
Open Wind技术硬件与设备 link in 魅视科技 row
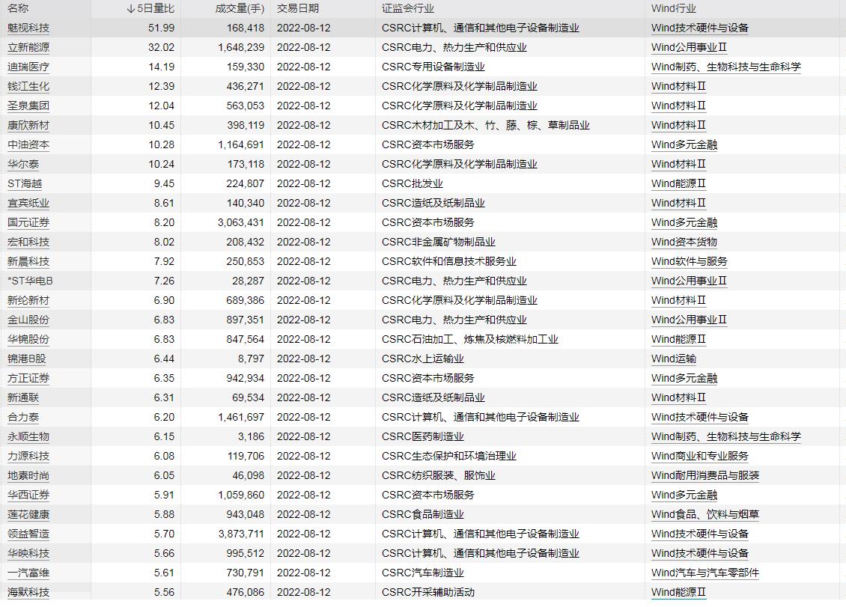[x=700, y=28]
